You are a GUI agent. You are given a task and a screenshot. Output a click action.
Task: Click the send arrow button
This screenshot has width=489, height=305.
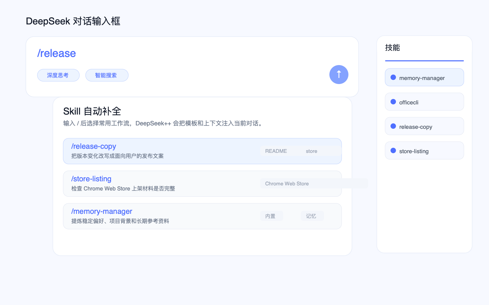pos(339,75)
